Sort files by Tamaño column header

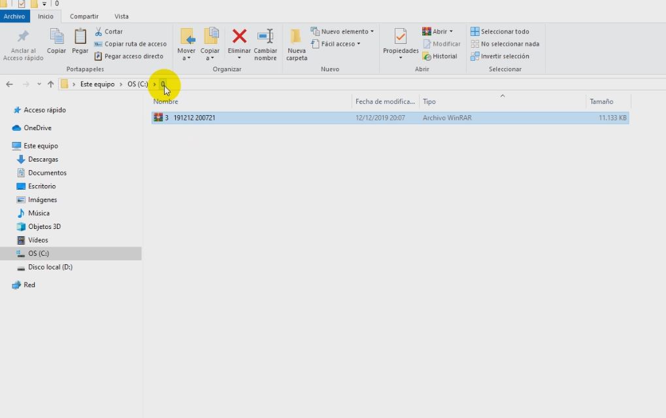[601, 101]
